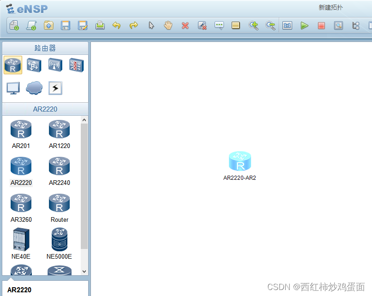Viewport: 372px width, 296px height.
Task: Pick the NE40E device model
Action: pyautogui.click(x=21, y=243)
